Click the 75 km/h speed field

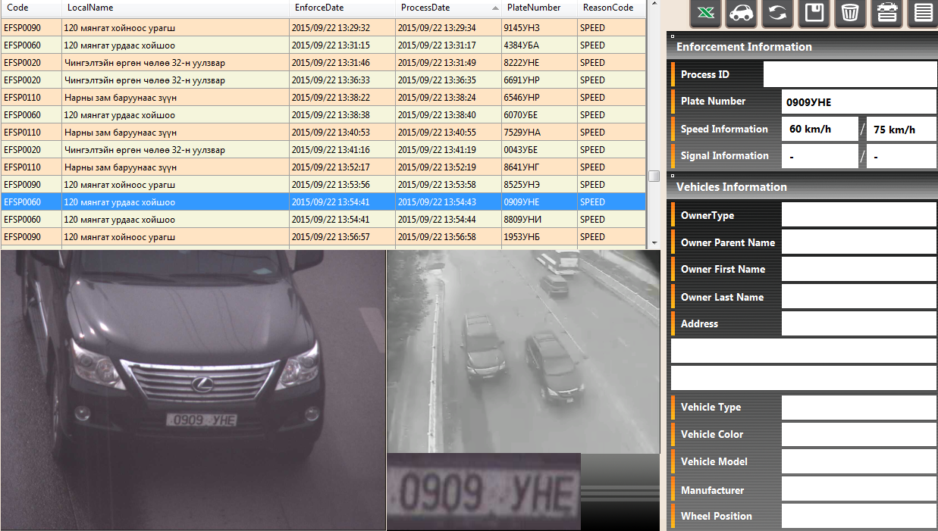[902, 129]
